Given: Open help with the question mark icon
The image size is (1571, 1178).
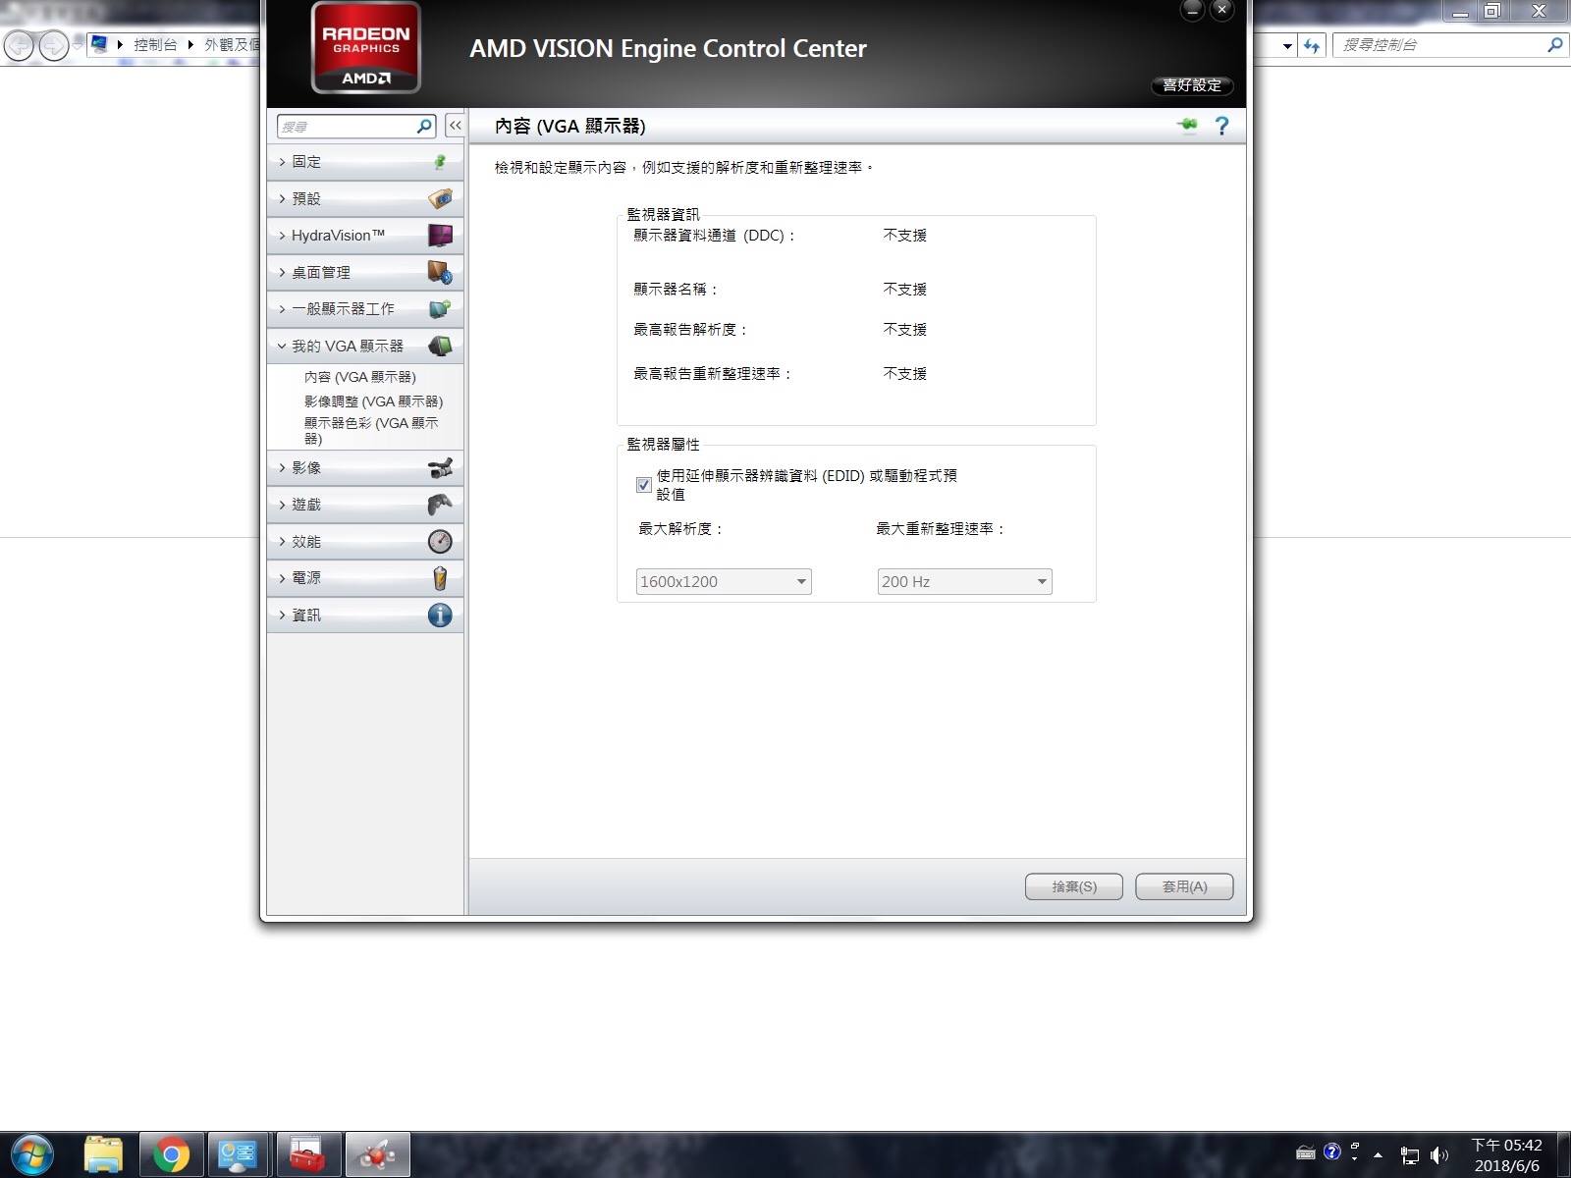Looking at the screenshot, I should click(1221, 126).
